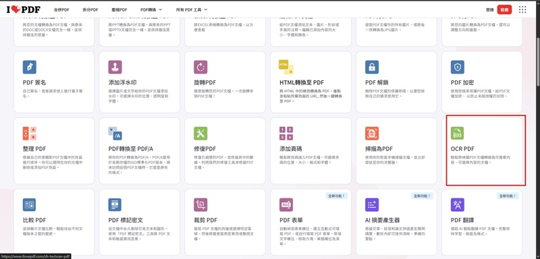
Task: Click description text under 修復PDF
Action: (223, 162)
